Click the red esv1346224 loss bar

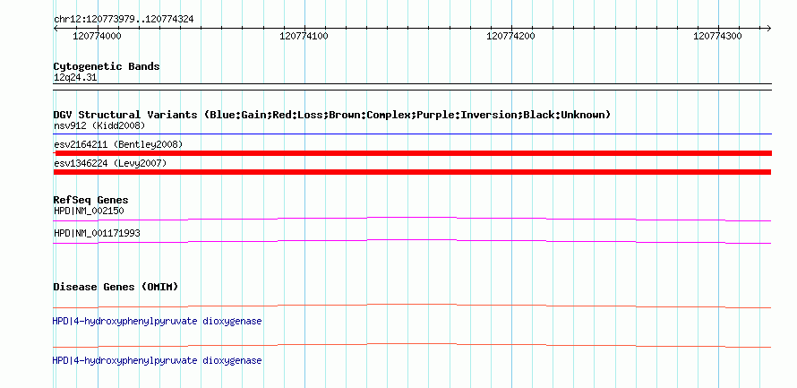click(x=412, y=172)
